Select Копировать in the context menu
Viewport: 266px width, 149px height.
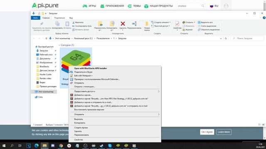click(79, 123)
